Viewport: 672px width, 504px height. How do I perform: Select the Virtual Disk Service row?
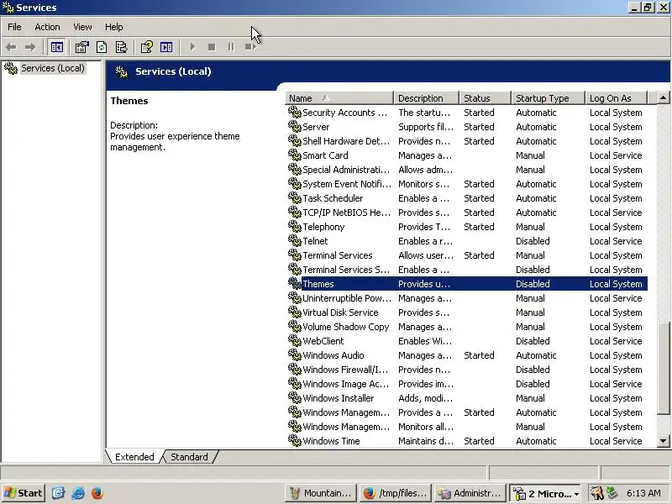(467, 312)
